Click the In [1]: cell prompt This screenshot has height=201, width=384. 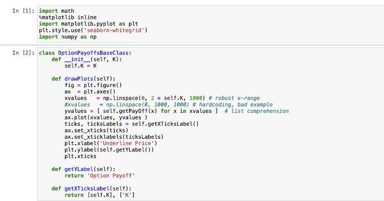[24, 11]
